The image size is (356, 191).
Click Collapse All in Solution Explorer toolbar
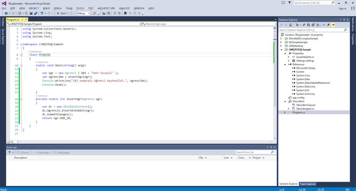313,25
